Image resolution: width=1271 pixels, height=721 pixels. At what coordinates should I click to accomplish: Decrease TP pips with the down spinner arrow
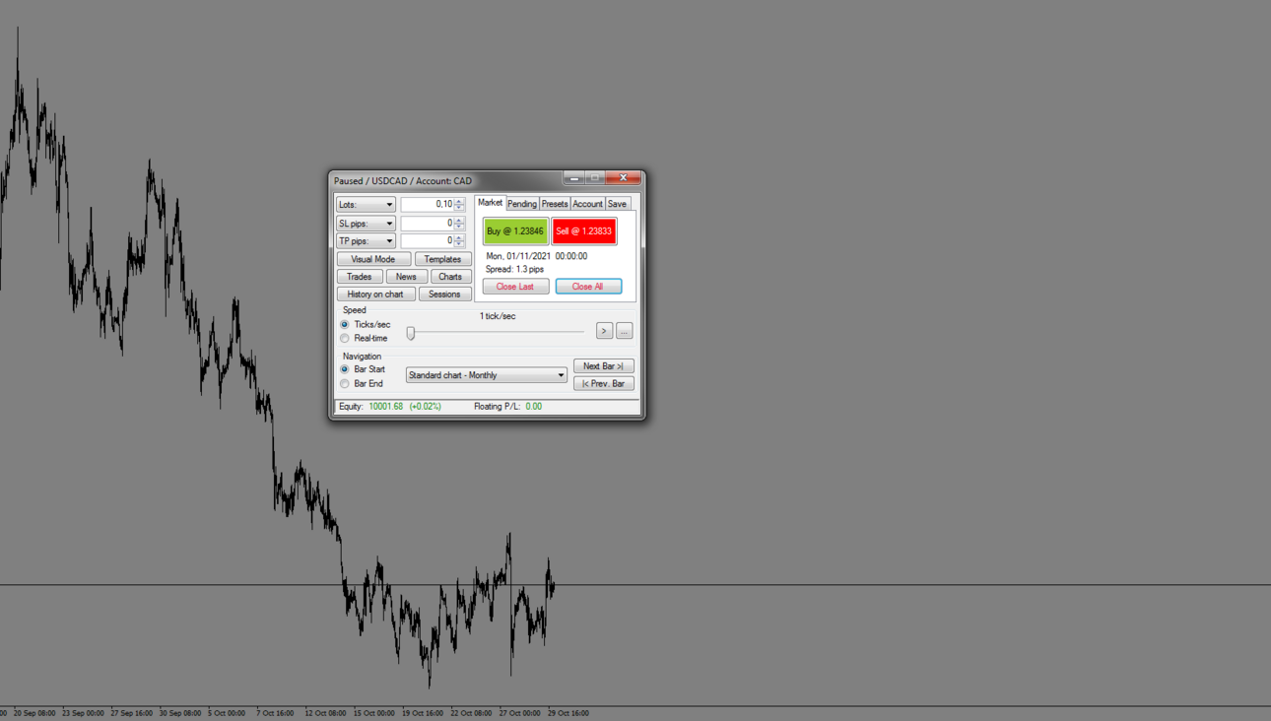459,245
